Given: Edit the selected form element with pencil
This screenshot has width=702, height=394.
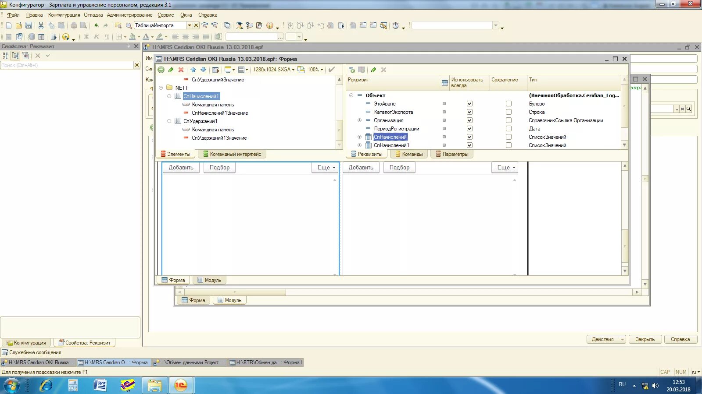Looking at the screenshot, I should click(171, 70).
